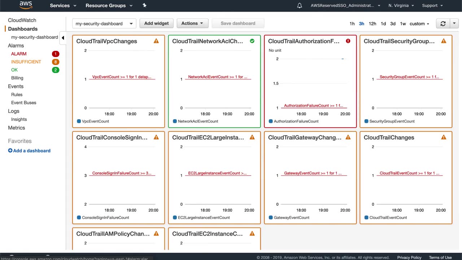Viewport: 462px width, 260px height.
Task: Select the 3h time range
Action: click(361, 23)
